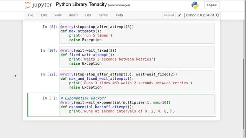Click the '# Exponential Backoff' comment
Screen dimensions: 246x138
click(83, 98)
